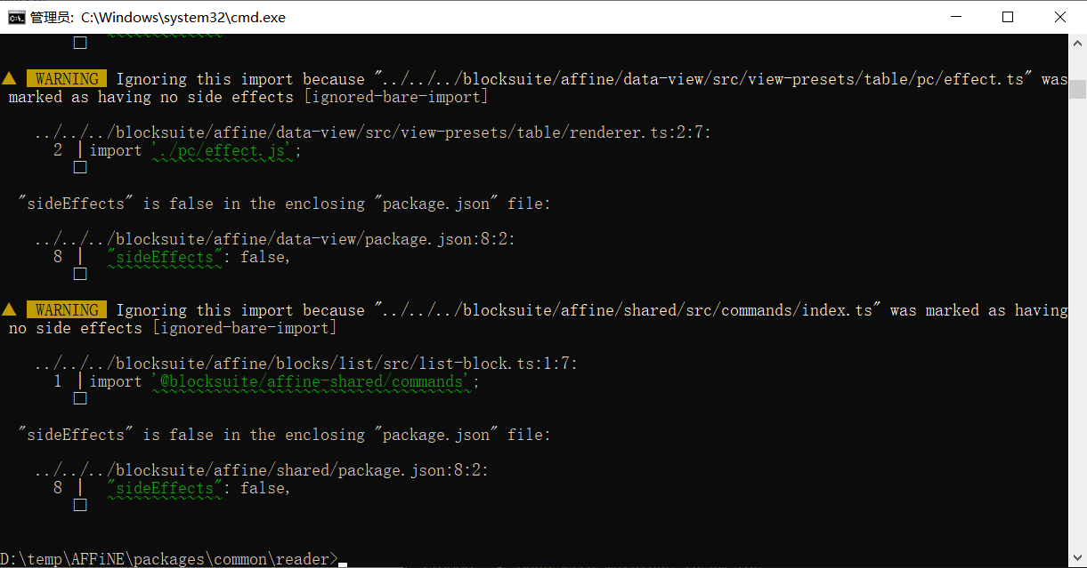Click the square glyph under the list-block.ts import line

click(80, 398)
